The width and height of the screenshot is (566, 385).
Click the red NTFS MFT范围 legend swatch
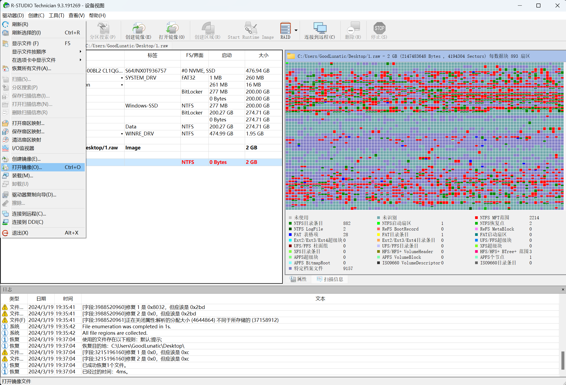click(476, 218)
